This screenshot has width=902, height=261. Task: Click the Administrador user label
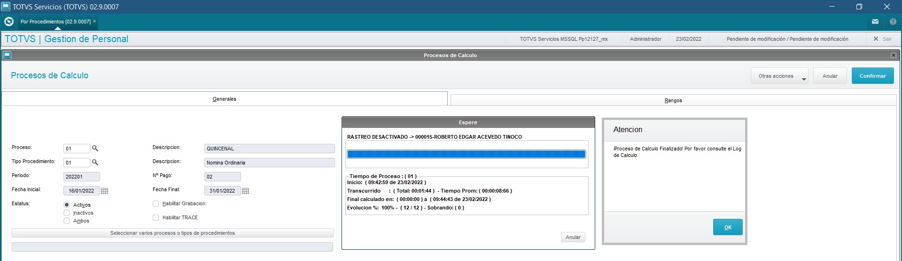645,39
